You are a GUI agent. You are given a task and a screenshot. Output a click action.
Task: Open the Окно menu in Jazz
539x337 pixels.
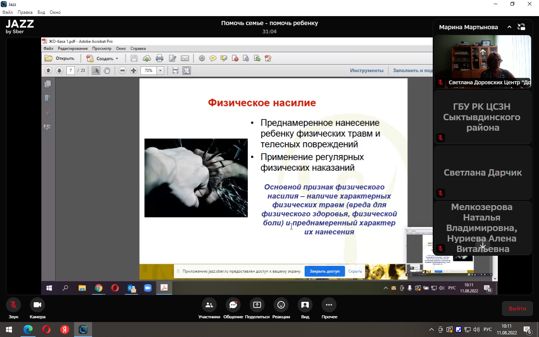coord(55,12)
